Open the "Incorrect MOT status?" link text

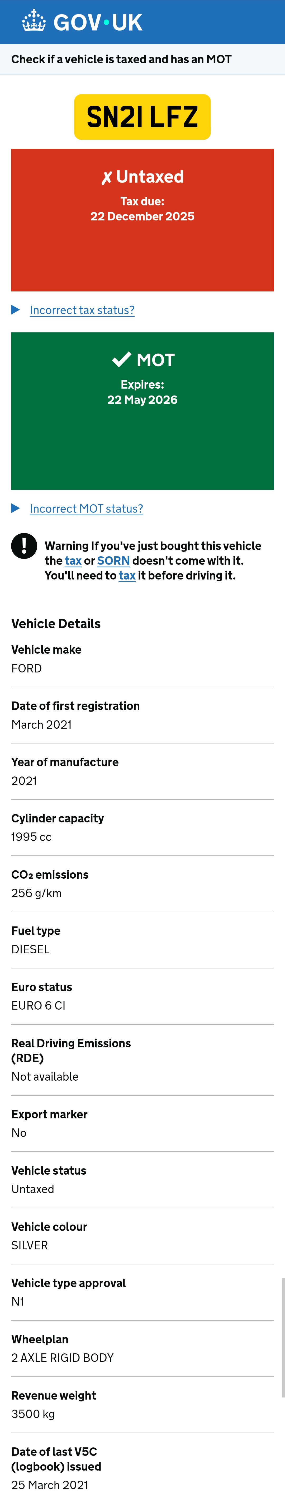86,509
